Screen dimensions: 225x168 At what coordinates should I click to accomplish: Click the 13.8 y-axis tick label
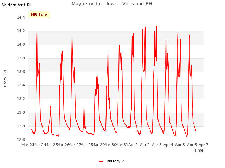coord(21,58)
